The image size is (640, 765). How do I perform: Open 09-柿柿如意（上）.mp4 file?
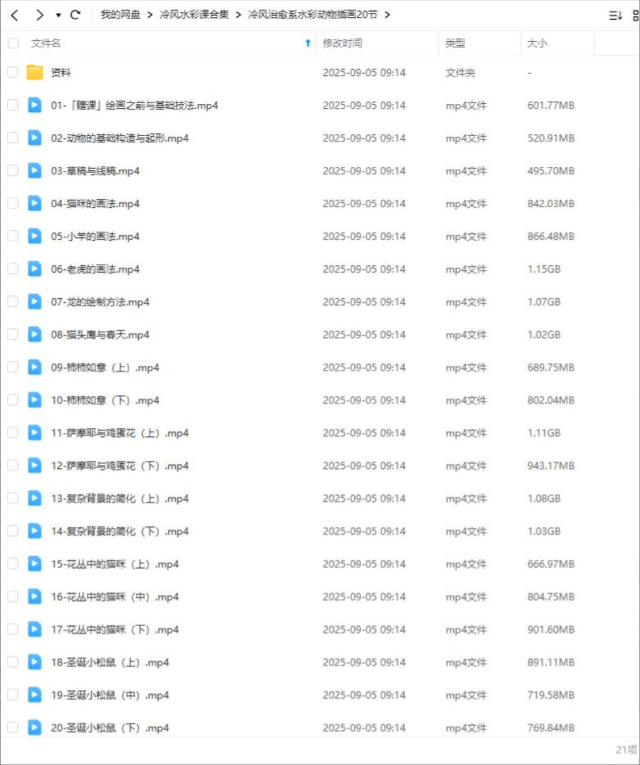[x=105, y=367]
